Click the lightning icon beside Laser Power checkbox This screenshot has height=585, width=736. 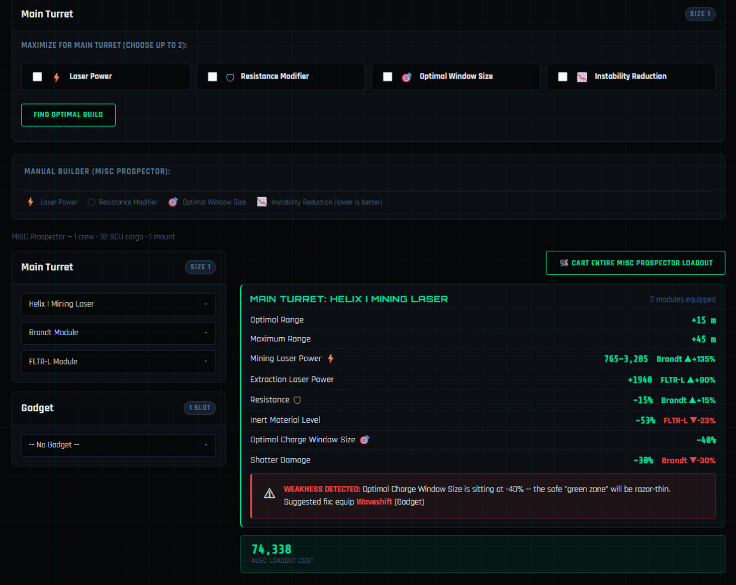pyautogui.click(x=57, y=77)
